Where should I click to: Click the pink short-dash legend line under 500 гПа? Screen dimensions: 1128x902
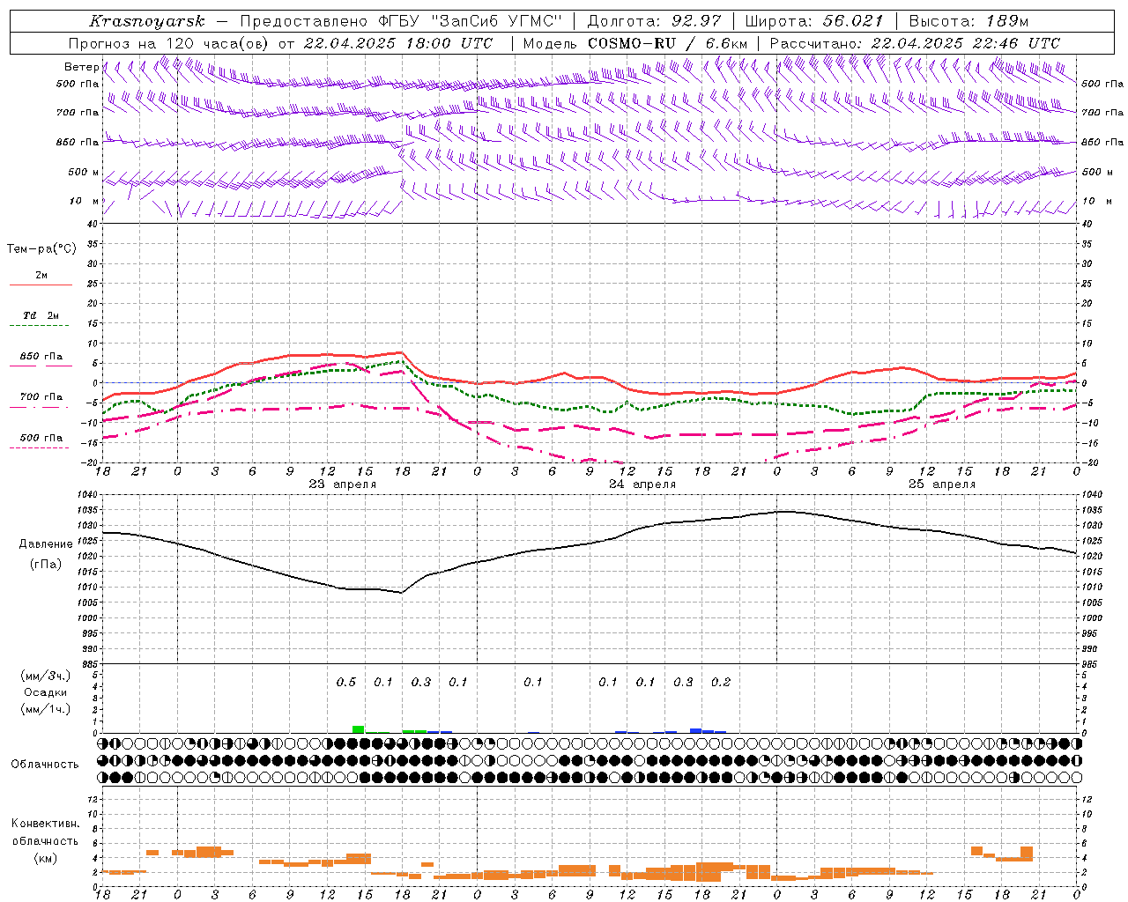coord(41,447)
